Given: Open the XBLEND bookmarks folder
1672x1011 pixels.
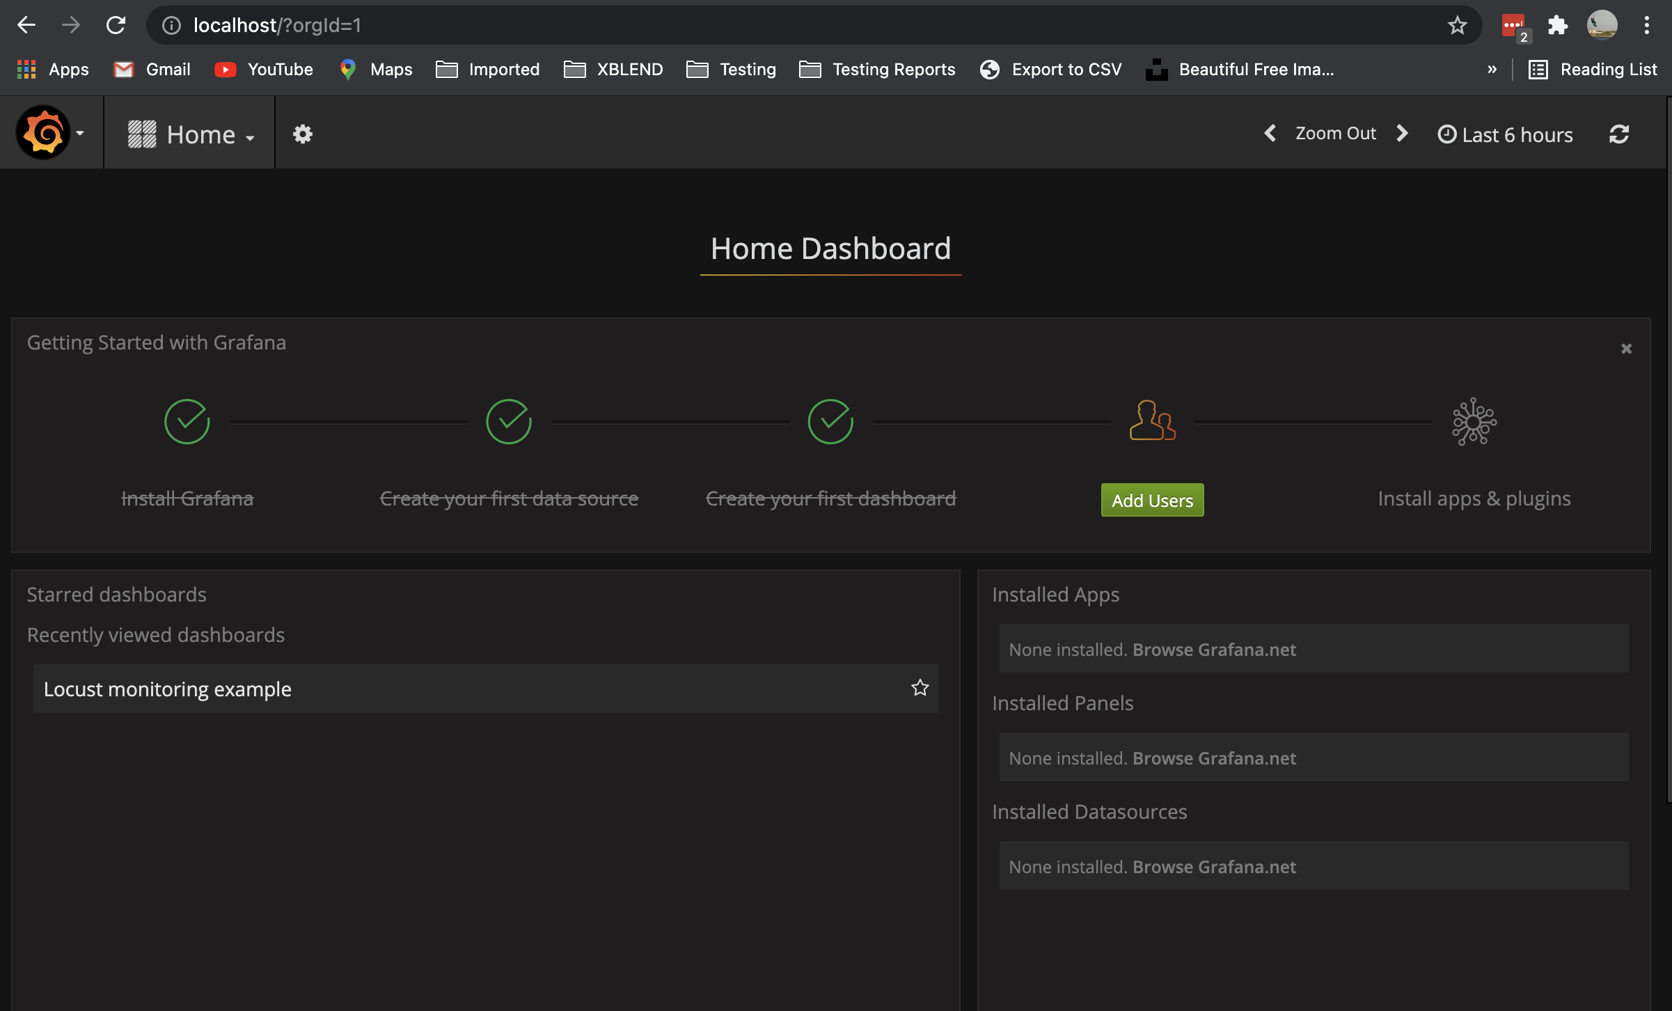Looking at the screenshot, I should pyautogui.click(x=613, y=70).
